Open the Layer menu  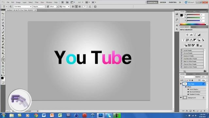(x=24, y=2)
